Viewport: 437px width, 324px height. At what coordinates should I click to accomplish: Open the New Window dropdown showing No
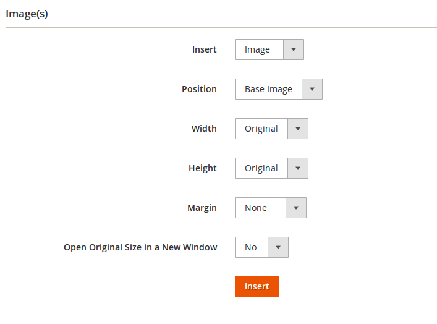(x=252, y=247)
